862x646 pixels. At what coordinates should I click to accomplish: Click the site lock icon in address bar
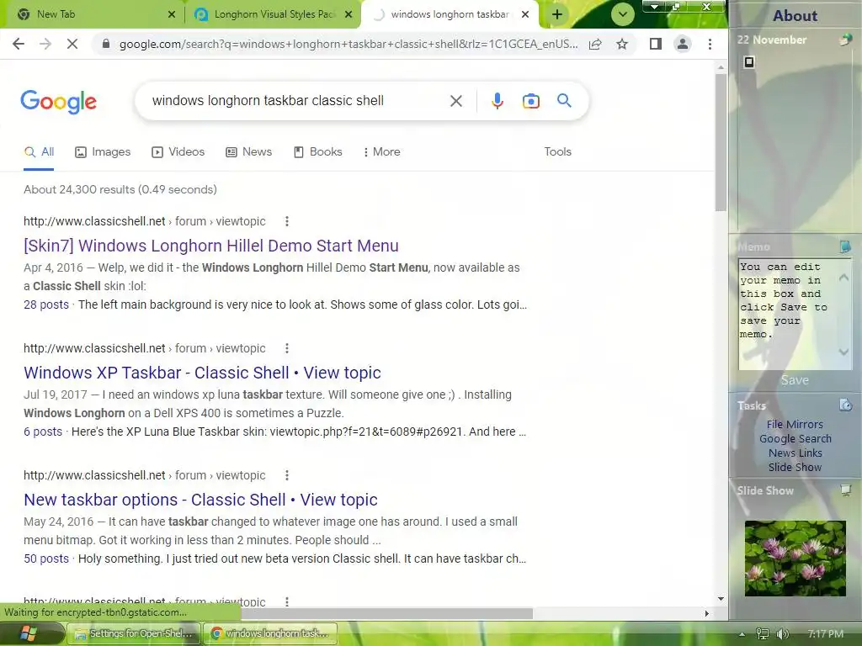pyautogui.click(x=106, y=44)
